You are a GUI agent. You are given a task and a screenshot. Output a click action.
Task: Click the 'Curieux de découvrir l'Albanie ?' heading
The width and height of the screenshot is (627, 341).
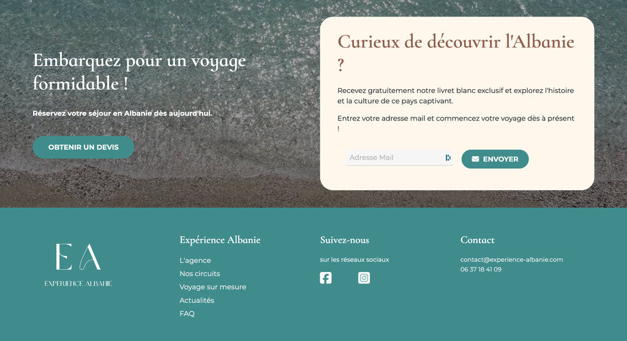(456, 42)
